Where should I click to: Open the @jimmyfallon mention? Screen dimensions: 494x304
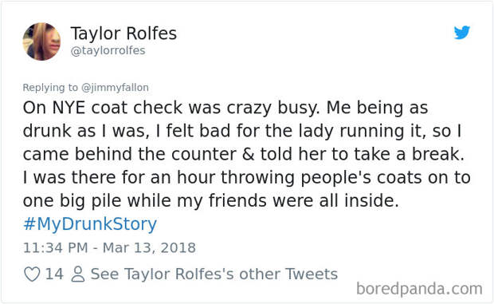click(115, 87)
